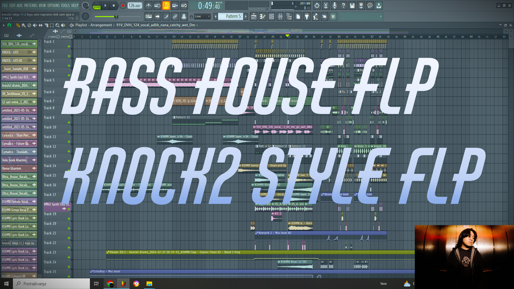Toggle the playlist magnet snap icon
The height and width of the screenshot is (289, 514).
pyautogui.click(x=9, y=25)
